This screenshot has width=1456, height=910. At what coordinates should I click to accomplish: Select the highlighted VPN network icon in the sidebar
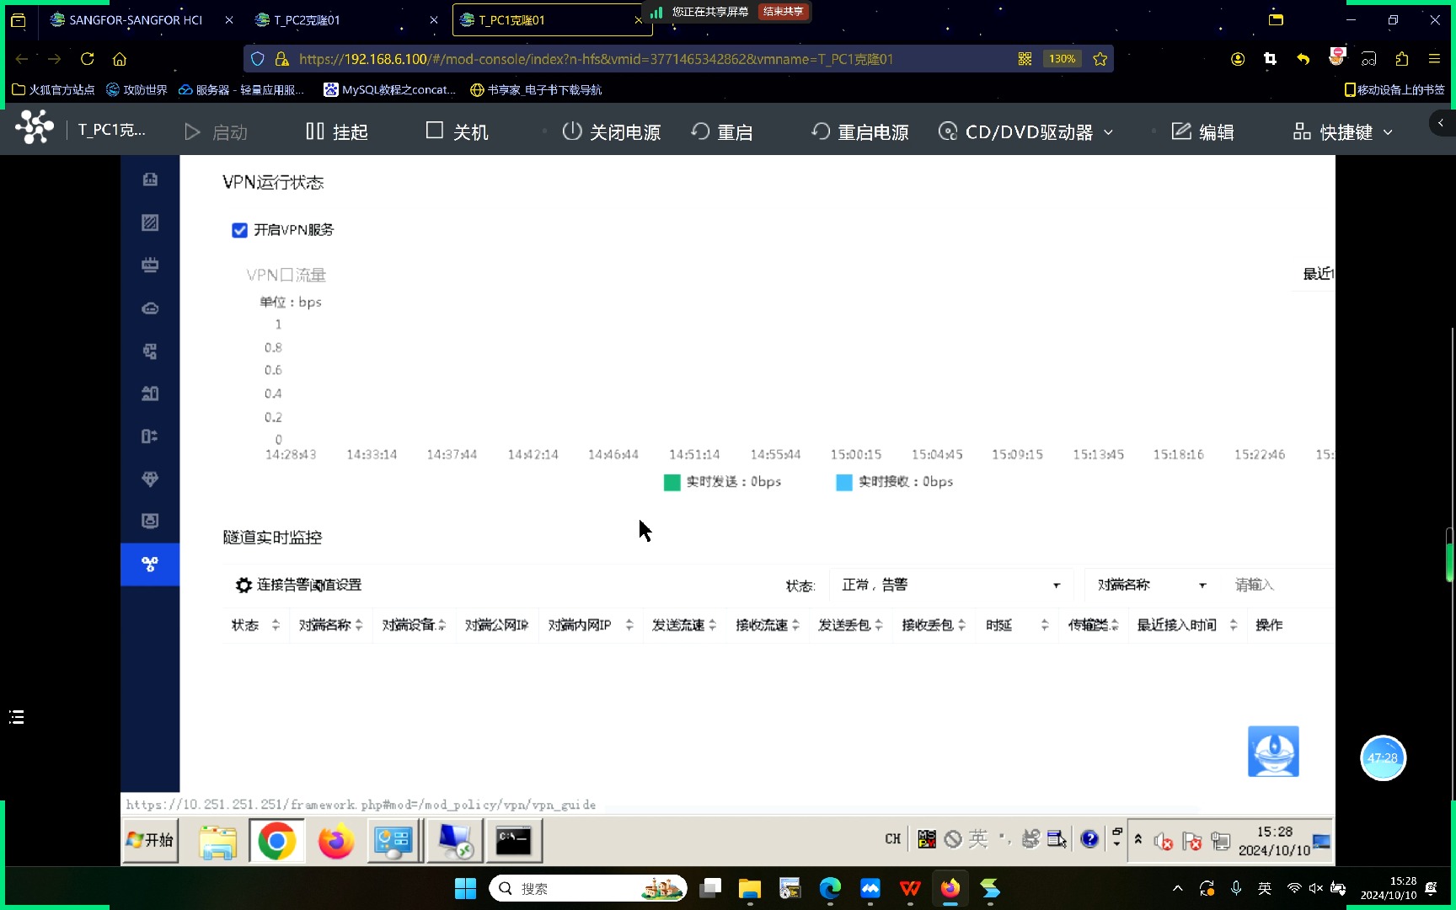coord(150,564)
